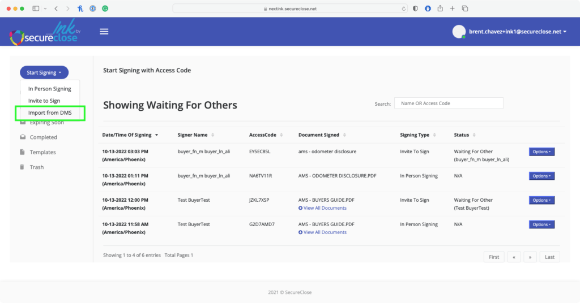Screen dimensions: 580x303
Task: Toggle Safari's sidebar button
Action: 36,8
